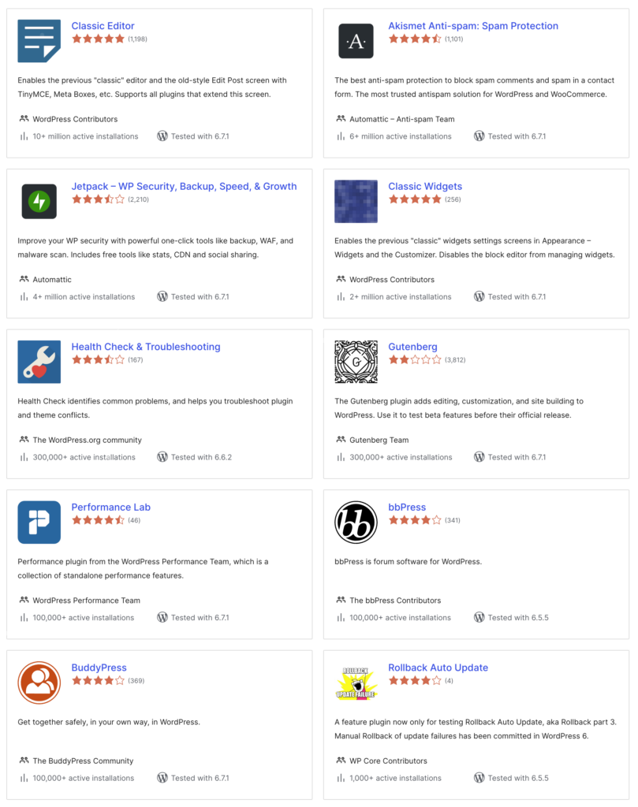Image resolution: width=638 pixels, height=807 pixels.
Task: Click the Classic Widgets pixelated blue icon
Action: [x=356, y=201]
